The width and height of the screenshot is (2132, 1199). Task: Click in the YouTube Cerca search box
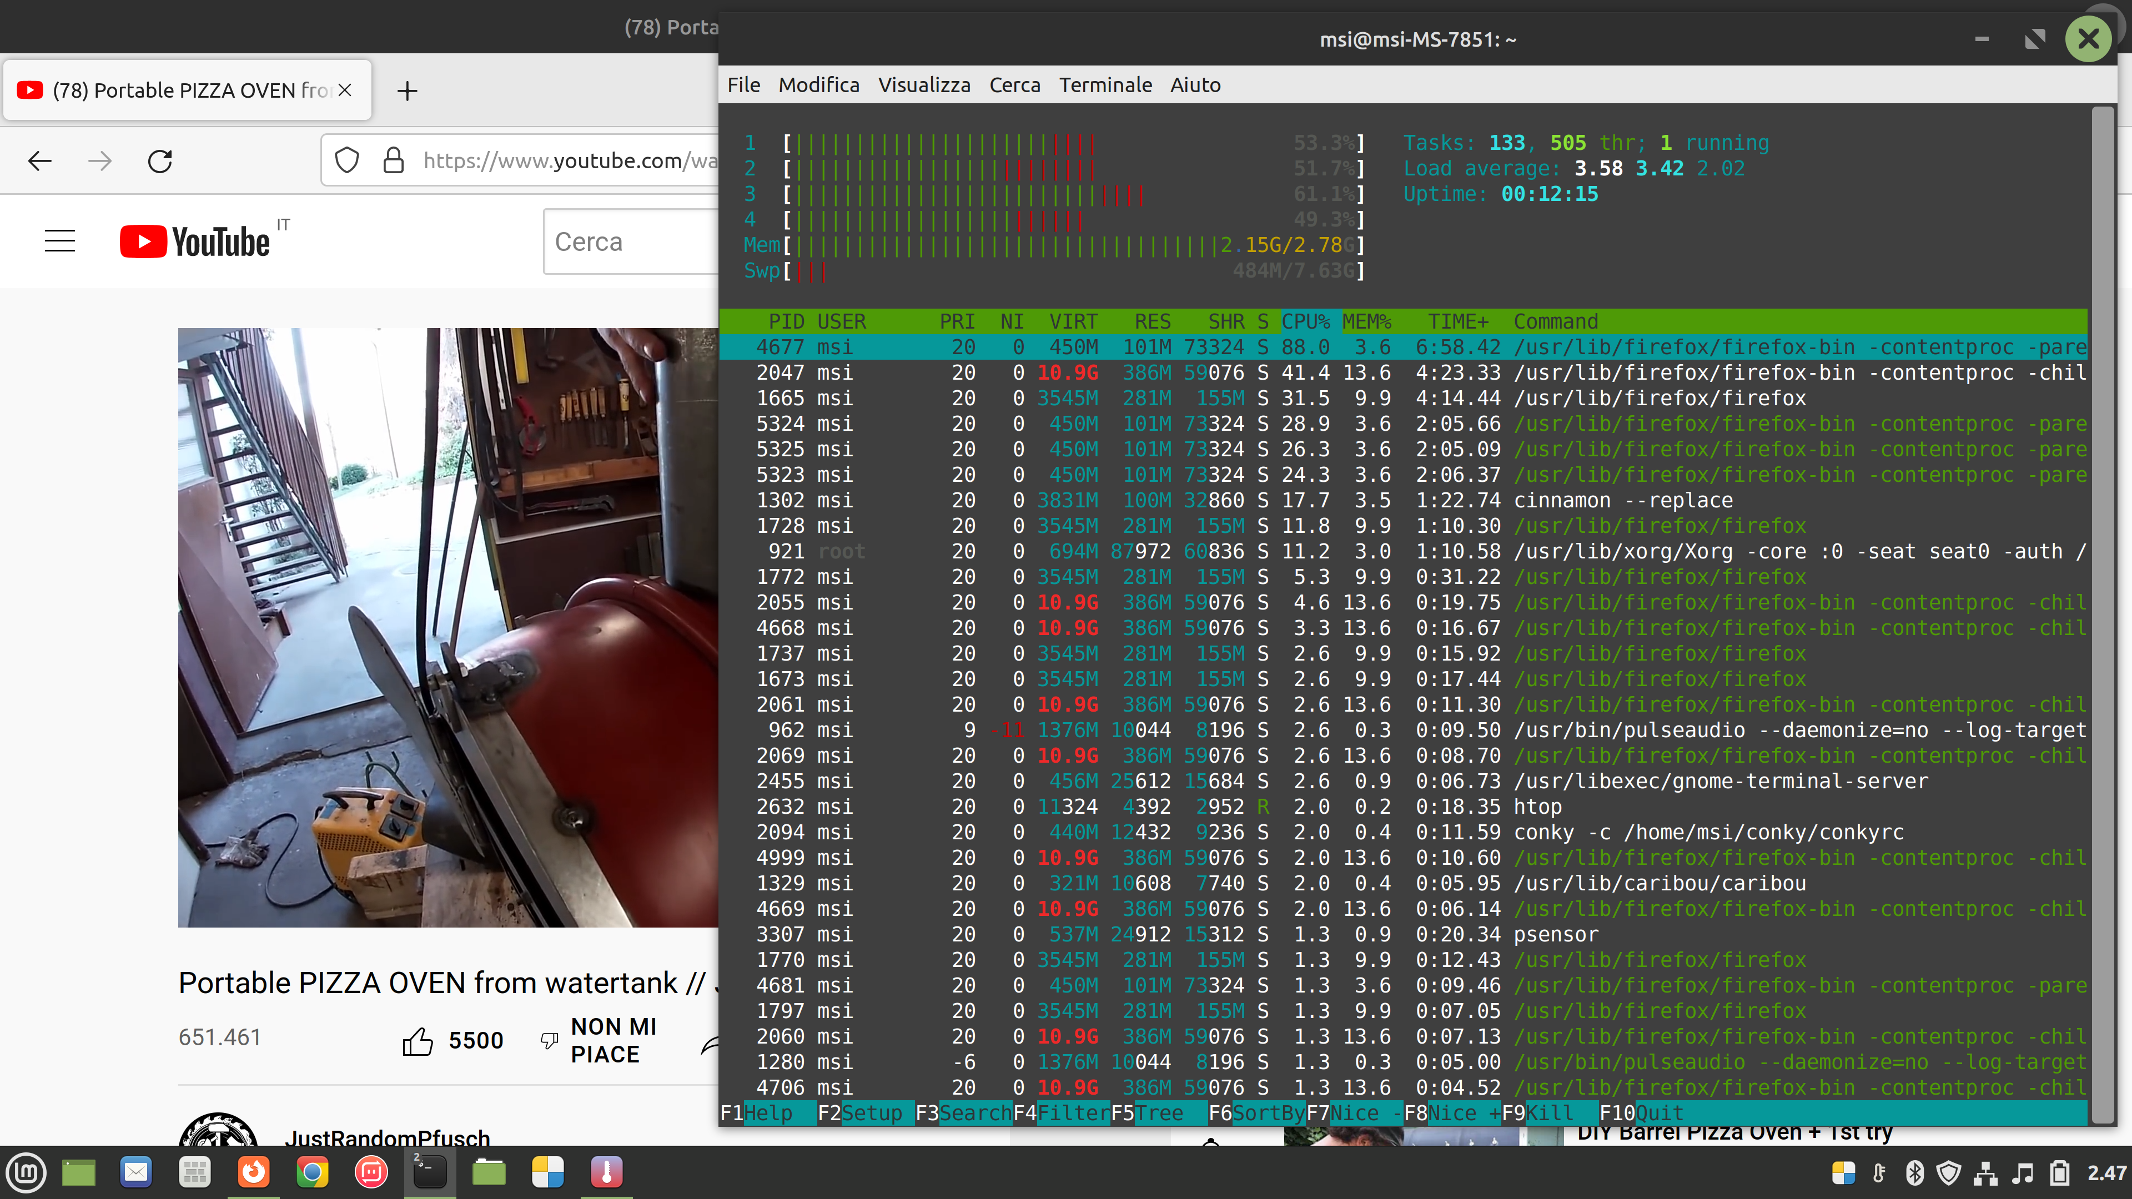pos(629,241)
